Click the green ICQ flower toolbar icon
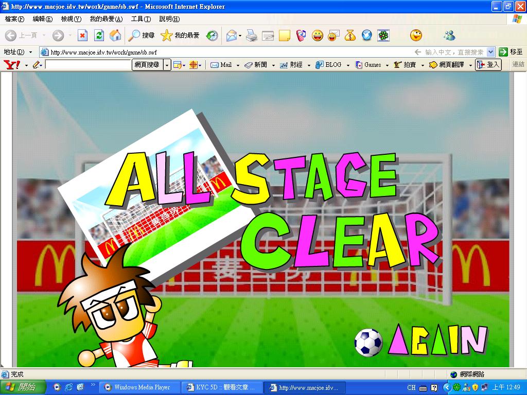The height and width of the screenshot is (395, 527). click(x=383, y=35)
